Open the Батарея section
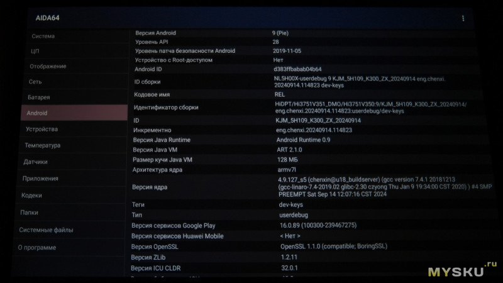The width and height of the screenshot is (503, 283). [x=39, y=97]
